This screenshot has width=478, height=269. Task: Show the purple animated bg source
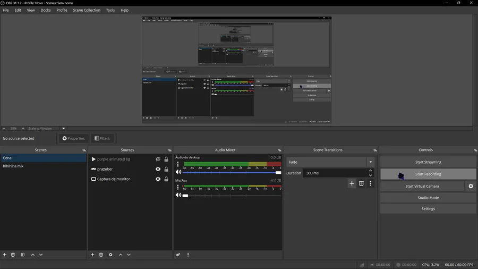(x=158, y=159)
